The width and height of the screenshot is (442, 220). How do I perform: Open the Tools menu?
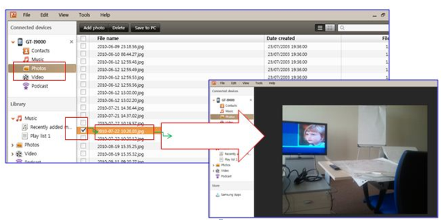pyautogui.click(x=84, y=15)
